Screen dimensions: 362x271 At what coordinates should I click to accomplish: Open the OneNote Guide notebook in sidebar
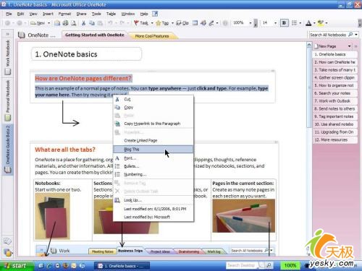tap(8, 149)
